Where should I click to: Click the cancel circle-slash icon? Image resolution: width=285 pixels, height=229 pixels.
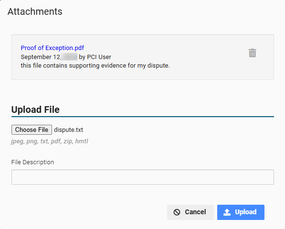[x=177, y=212]
